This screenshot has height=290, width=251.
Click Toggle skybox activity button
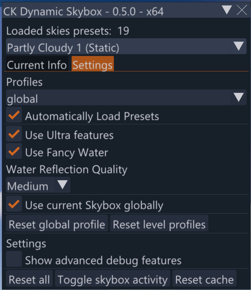(112, 279)
